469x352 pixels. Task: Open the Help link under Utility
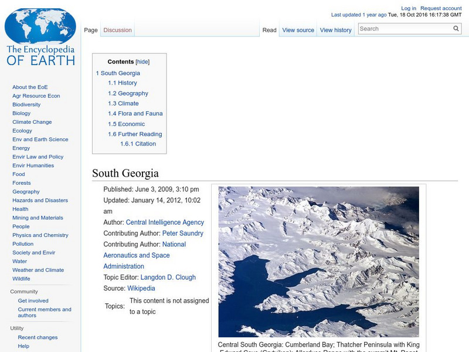coord(23,346)
